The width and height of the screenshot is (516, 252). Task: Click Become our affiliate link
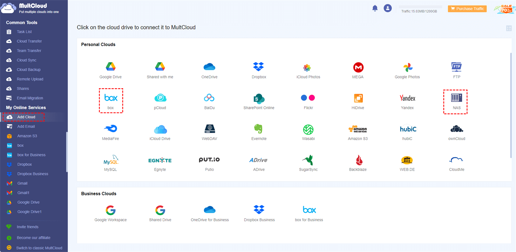(34, 238)
